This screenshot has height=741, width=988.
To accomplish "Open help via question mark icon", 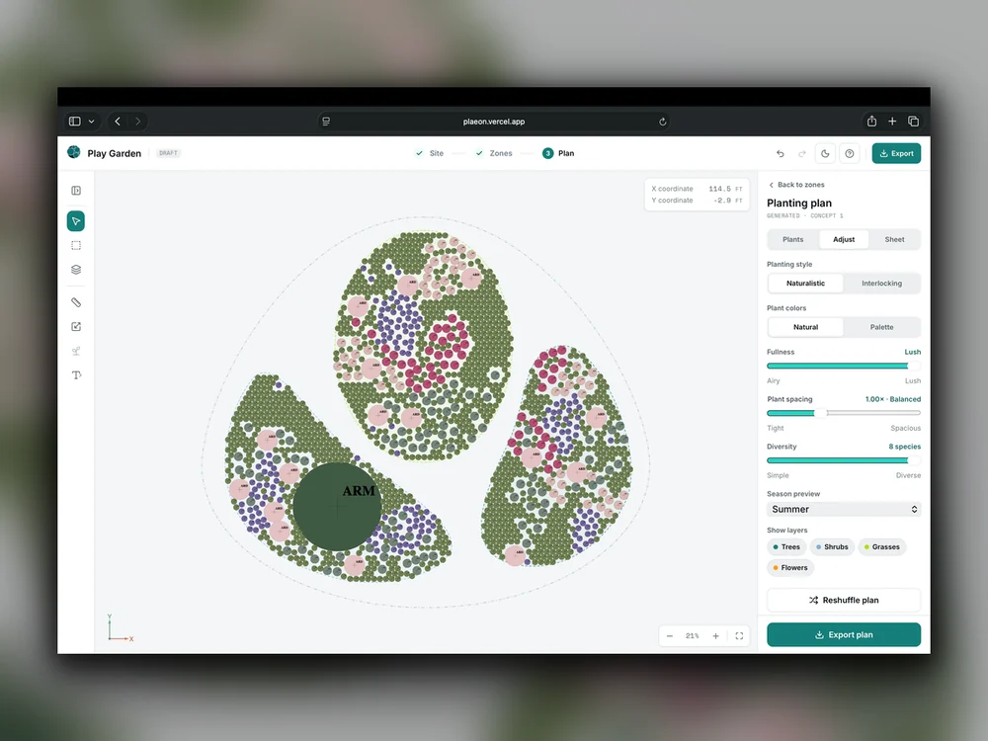I will (x=850, y=153).
